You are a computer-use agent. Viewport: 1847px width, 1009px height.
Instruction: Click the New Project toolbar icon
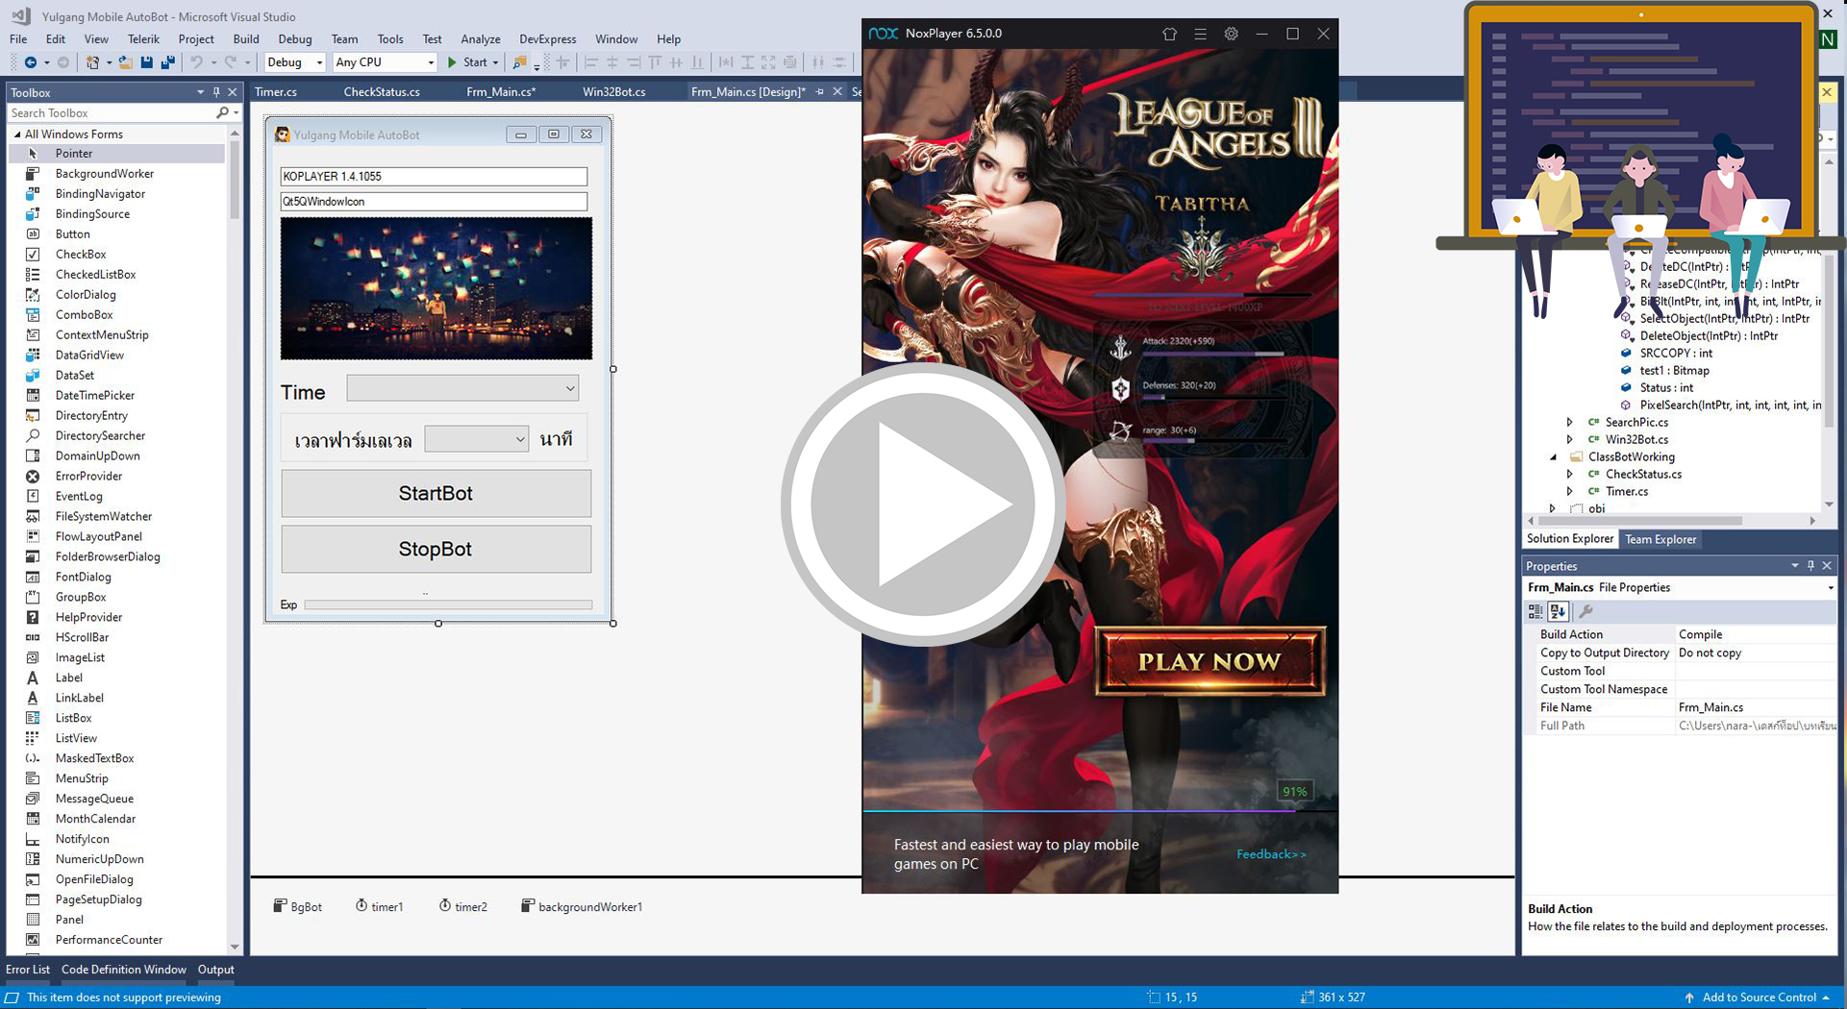click(92, 62)
